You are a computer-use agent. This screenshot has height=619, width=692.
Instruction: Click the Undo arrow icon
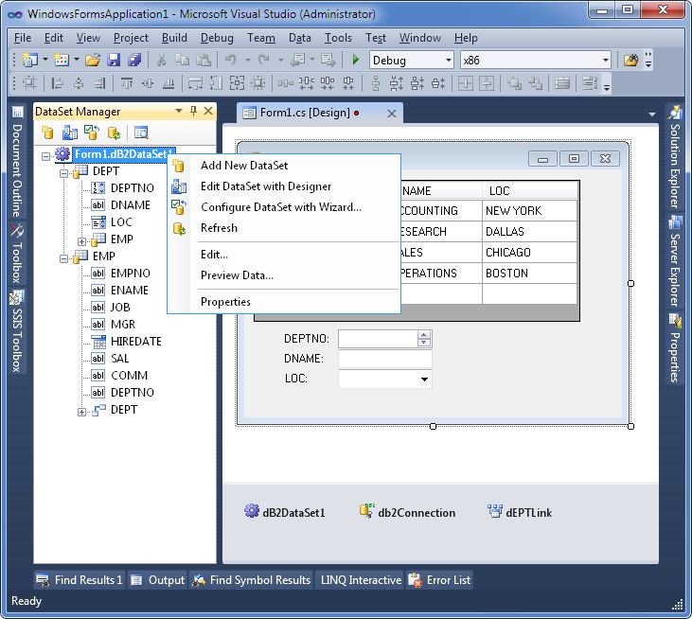pyautogui.click(x=231, y=60)
